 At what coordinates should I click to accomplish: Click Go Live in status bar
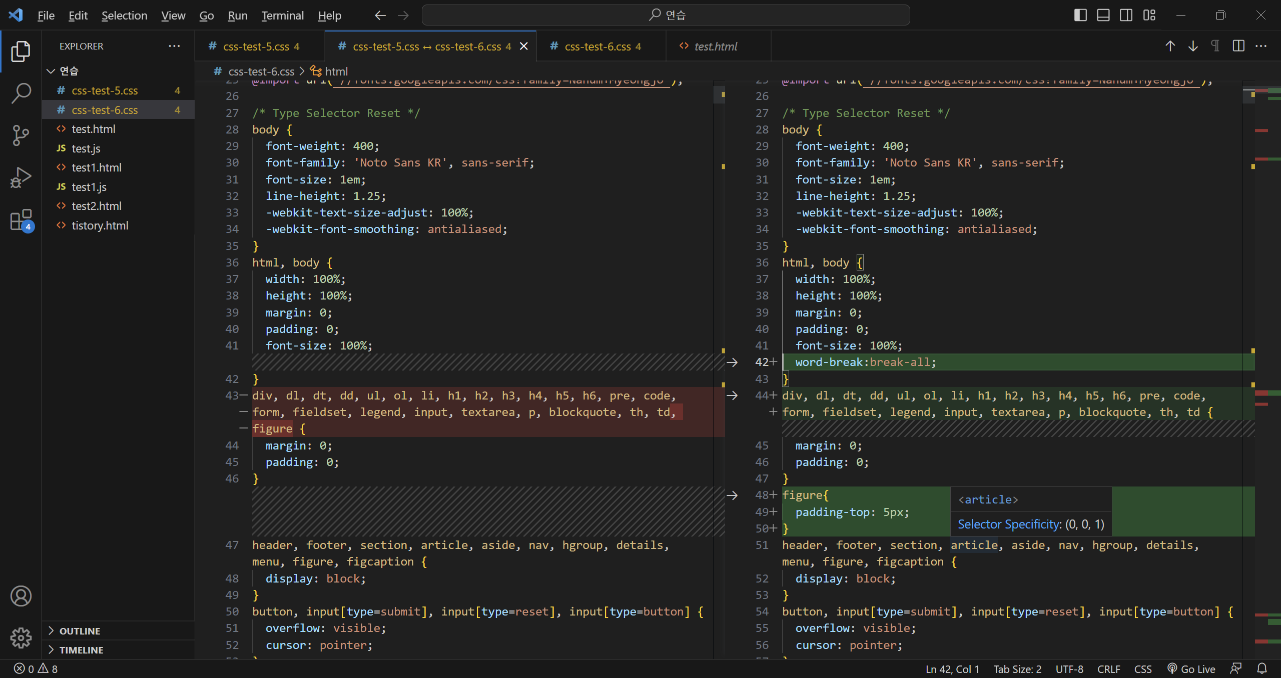[x=1191, y=668]
